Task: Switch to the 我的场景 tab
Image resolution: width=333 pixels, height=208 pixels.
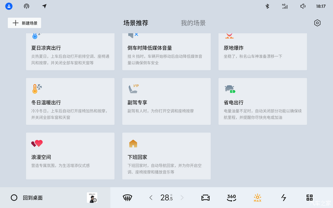Action: pos(193,23)
